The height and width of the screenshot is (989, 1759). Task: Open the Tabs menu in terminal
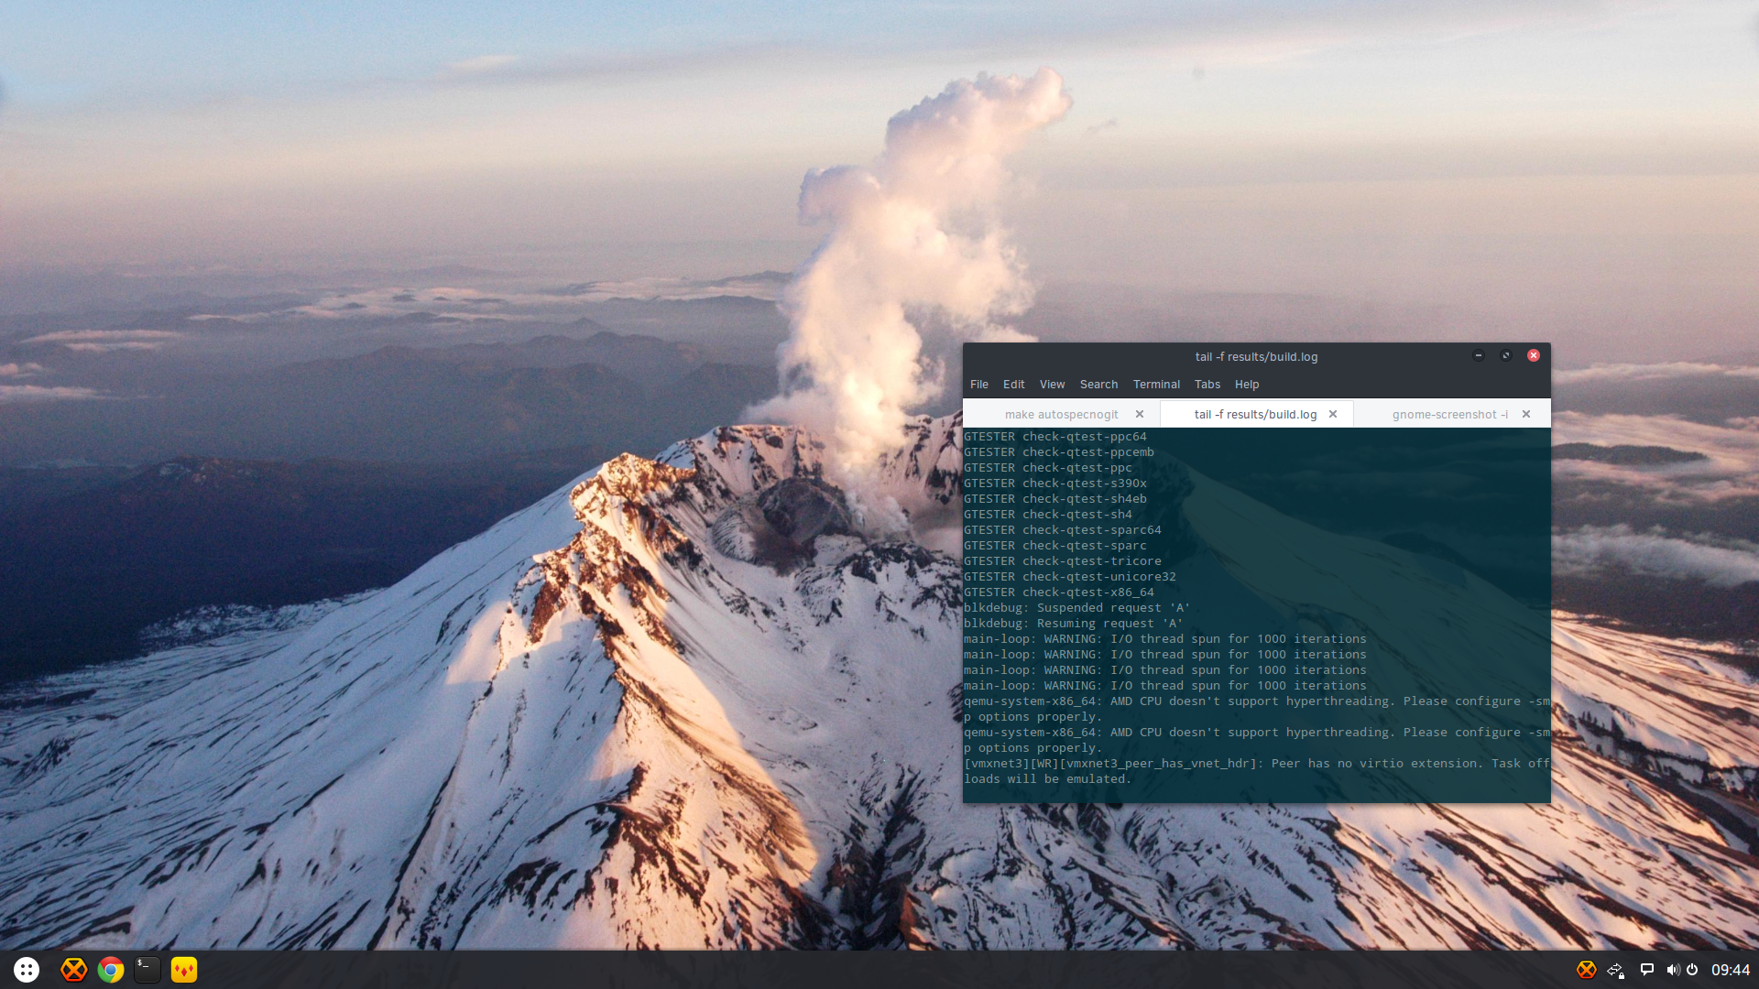pyautogui.click(x=1207, y=385)
